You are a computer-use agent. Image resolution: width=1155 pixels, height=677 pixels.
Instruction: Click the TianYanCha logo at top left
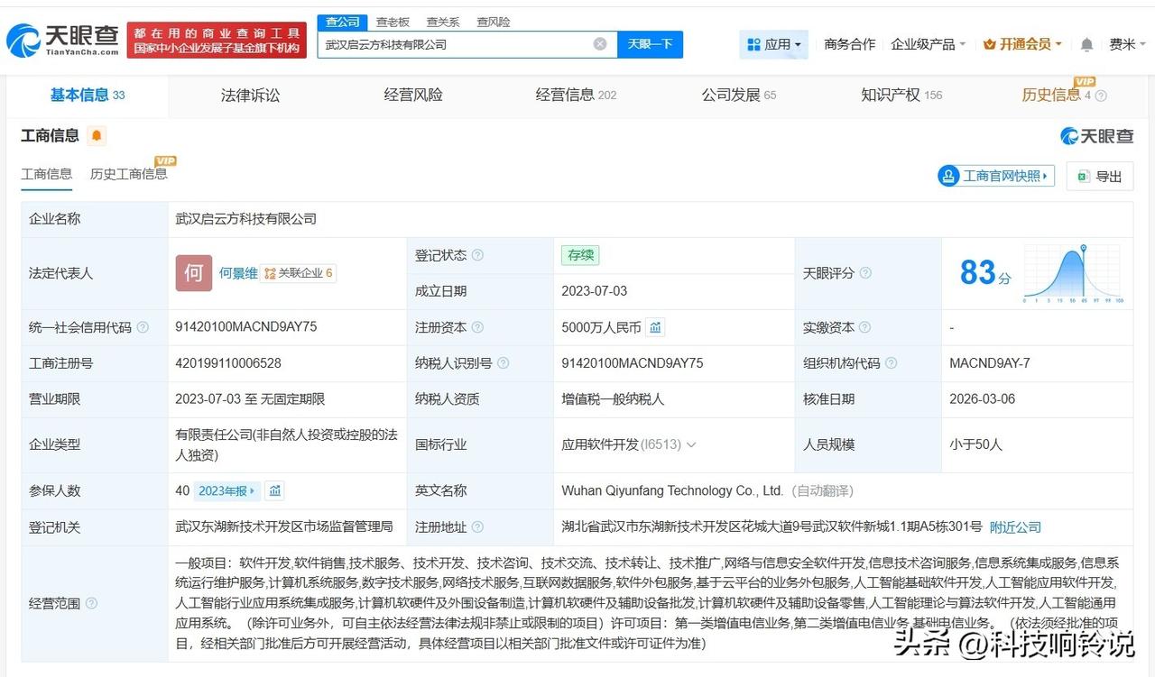[62, 40]
